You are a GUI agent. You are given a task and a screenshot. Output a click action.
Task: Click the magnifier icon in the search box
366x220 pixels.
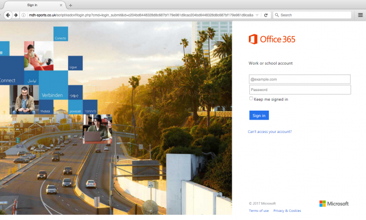point(277,15)
